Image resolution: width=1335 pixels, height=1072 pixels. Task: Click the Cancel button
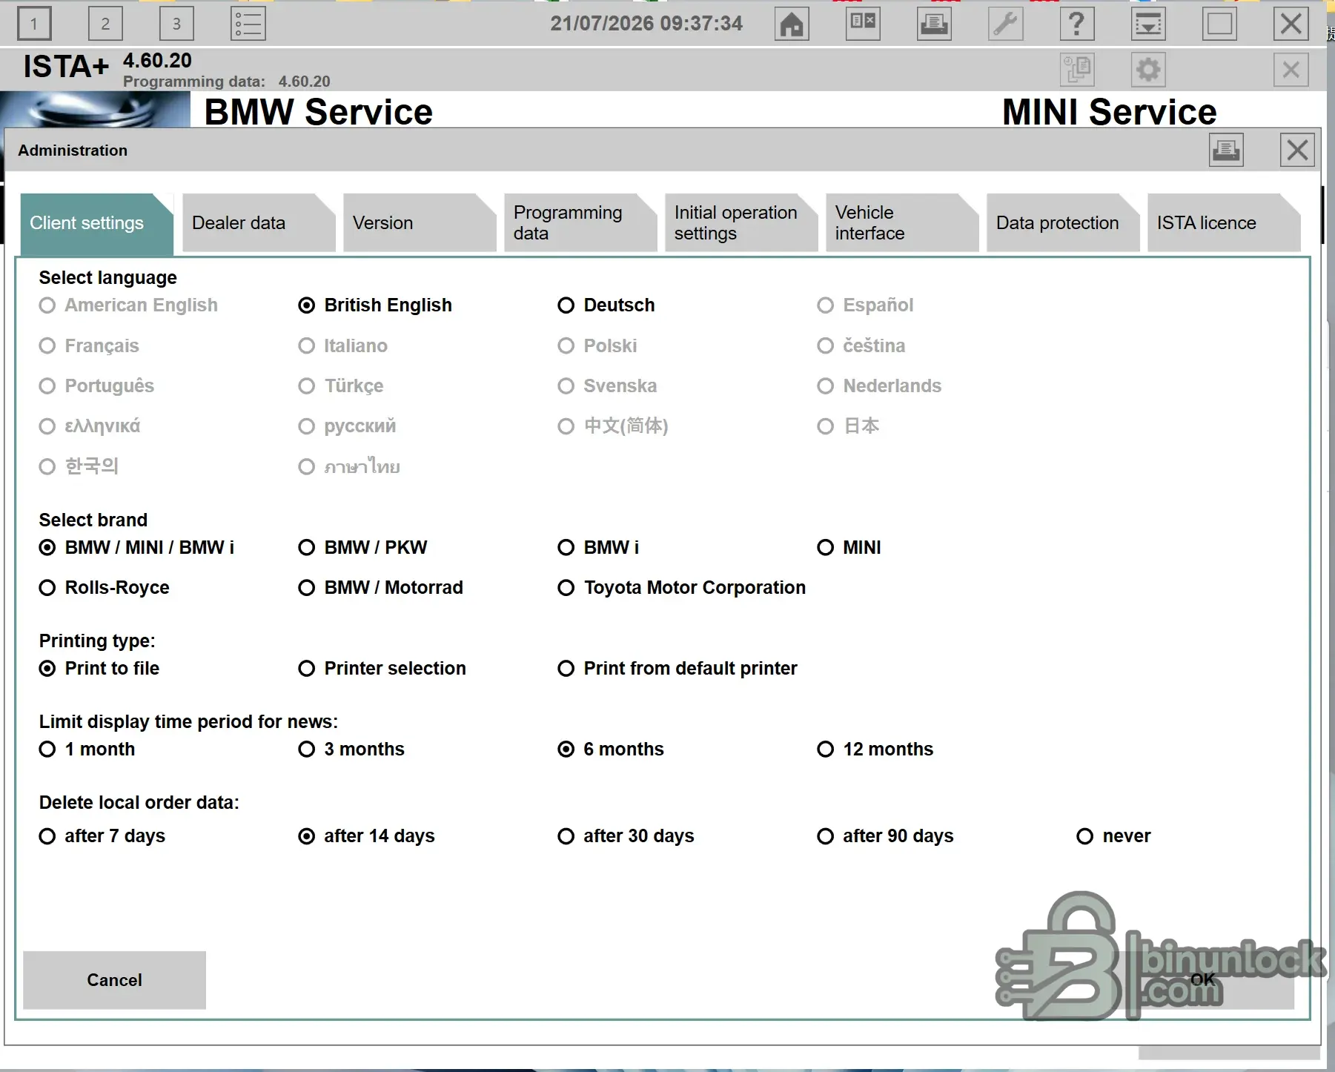point(114,980)
